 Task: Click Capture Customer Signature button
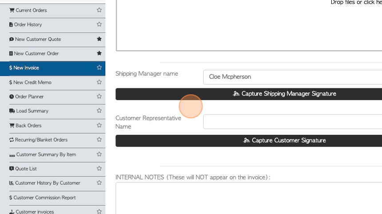[249, 141]
